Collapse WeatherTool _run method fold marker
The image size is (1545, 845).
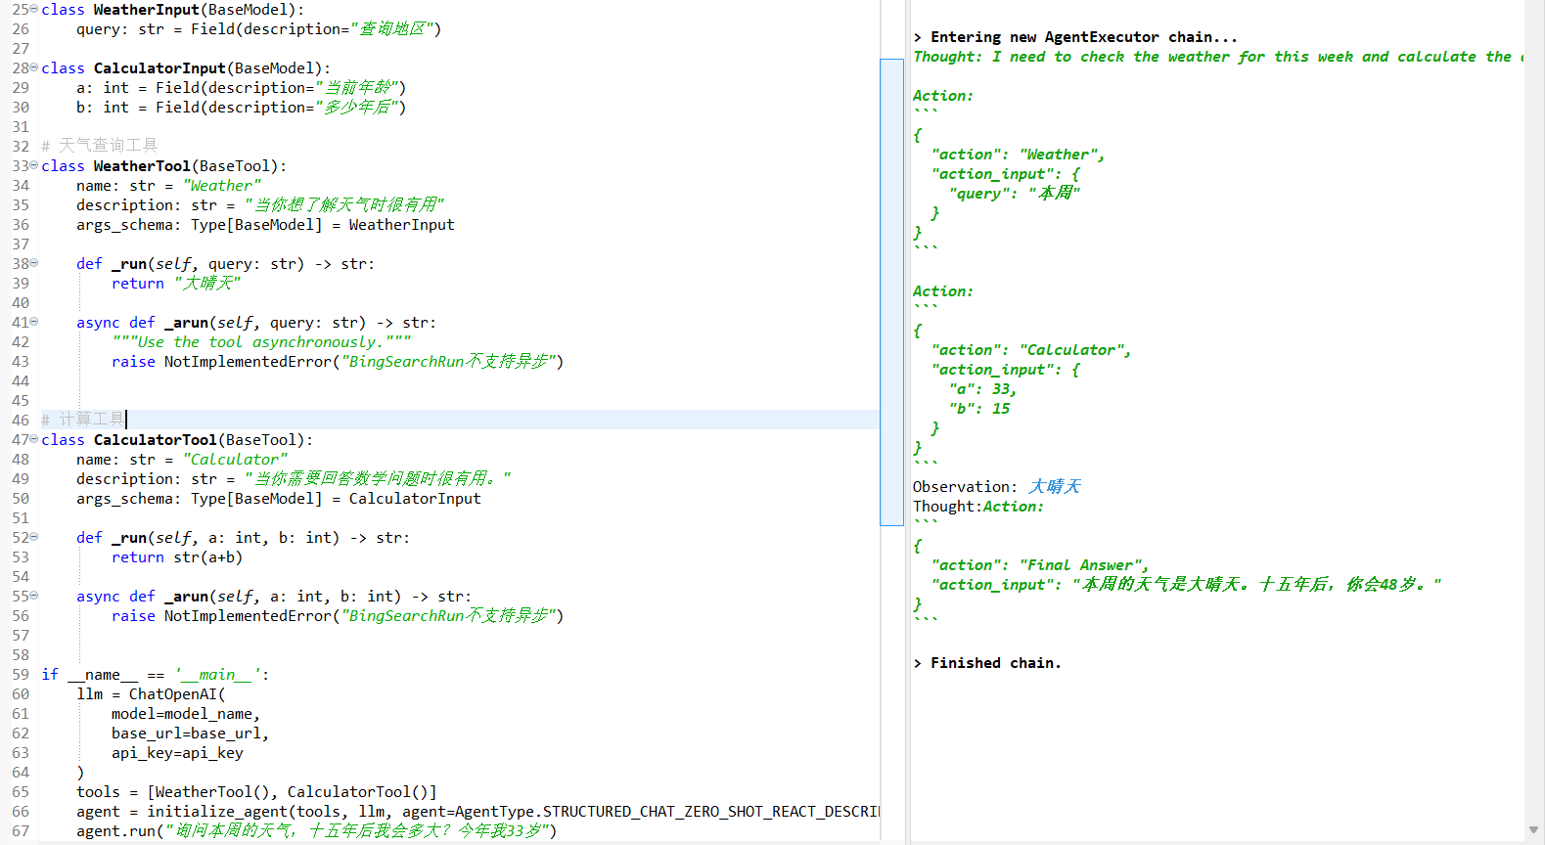[34, 263]
